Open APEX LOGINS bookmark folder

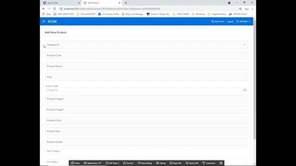pyautogui.click(x=181, y=14)
